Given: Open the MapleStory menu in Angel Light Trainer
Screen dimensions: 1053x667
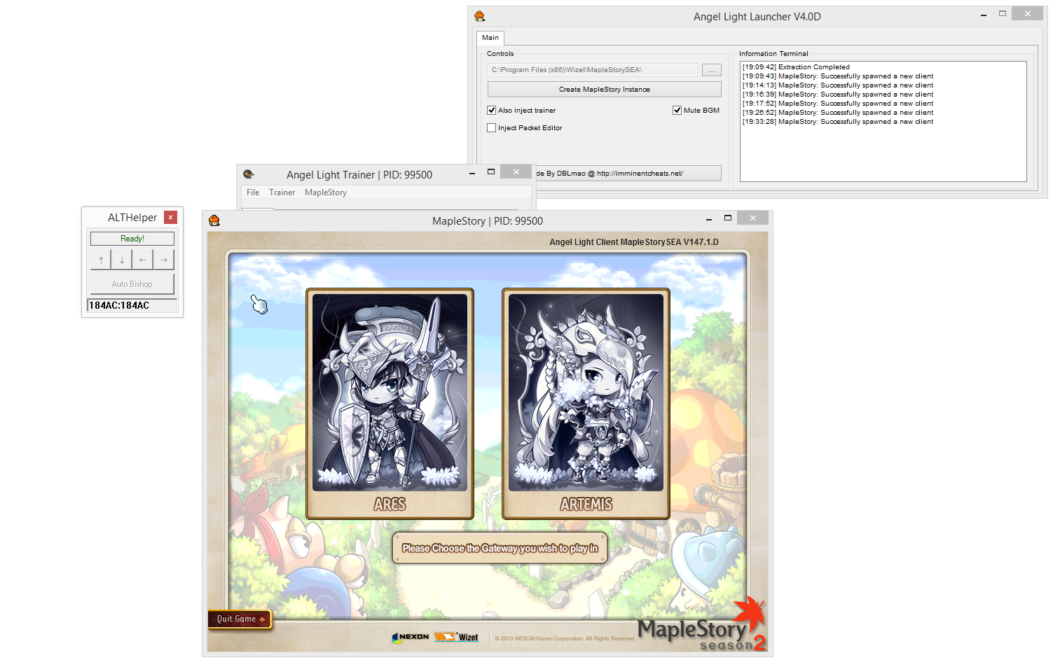Looking at the screenshot, I should tap(326, 192).
